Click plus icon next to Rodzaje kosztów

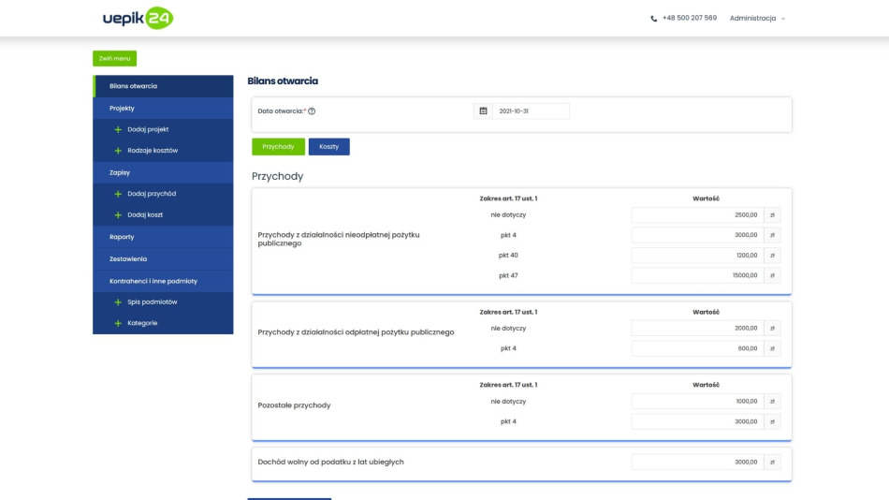(118, 151)
